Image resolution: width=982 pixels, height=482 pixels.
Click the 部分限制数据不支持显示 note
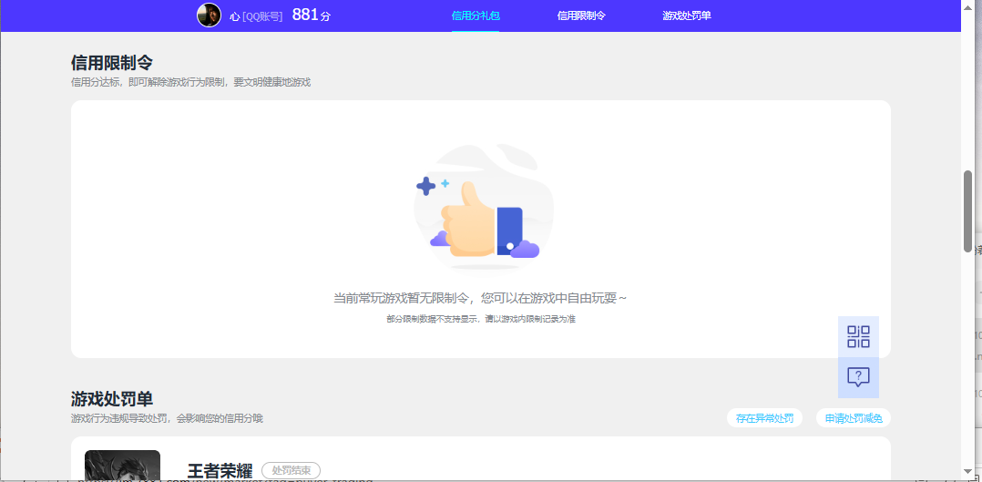[x=481, y=319]
